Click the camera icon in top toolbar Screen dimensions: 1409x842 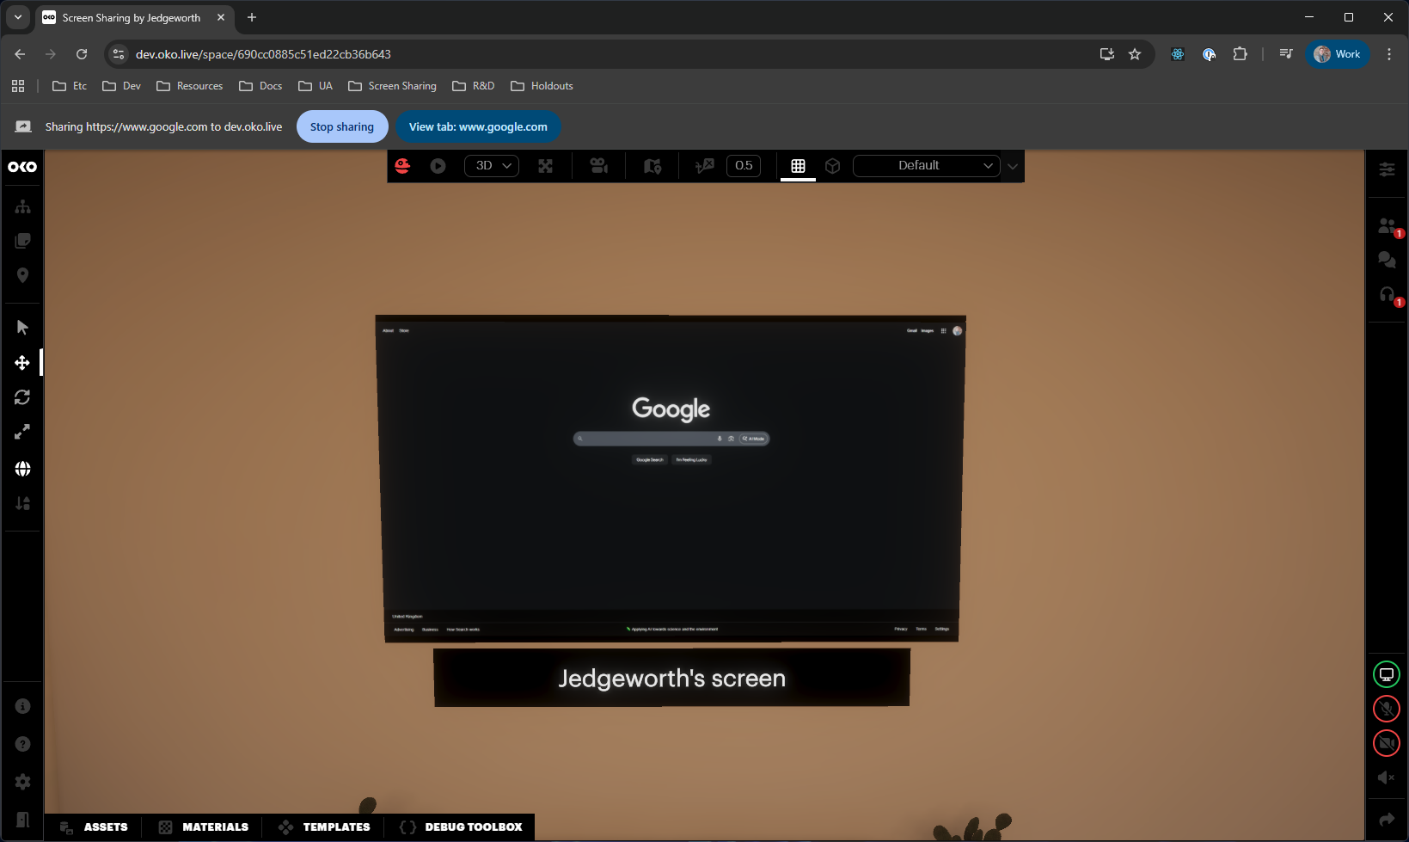[x=599, y=166]
